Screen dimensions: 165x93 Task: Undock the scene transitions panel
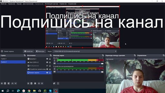[x=135, y=55]
